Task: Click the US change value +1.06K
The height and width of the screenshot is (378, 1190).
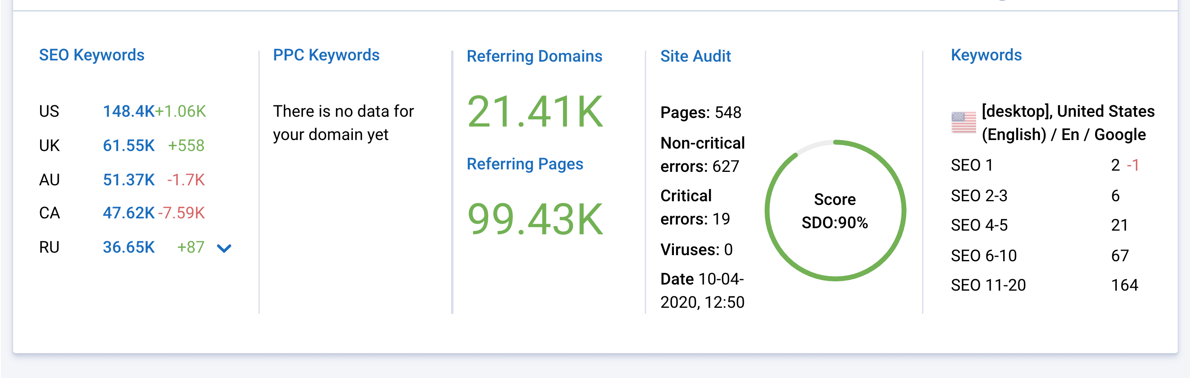Action: pyautogui.click(x=180, y=111)
